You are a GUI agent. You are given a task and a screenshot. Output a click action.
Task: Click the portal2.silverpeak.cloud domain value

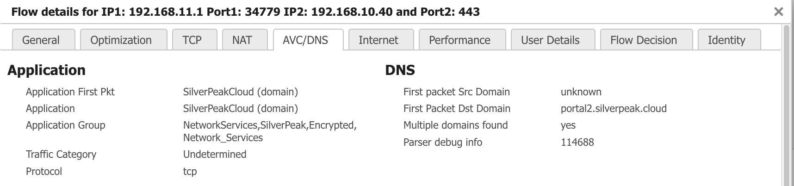coord(614,109)
